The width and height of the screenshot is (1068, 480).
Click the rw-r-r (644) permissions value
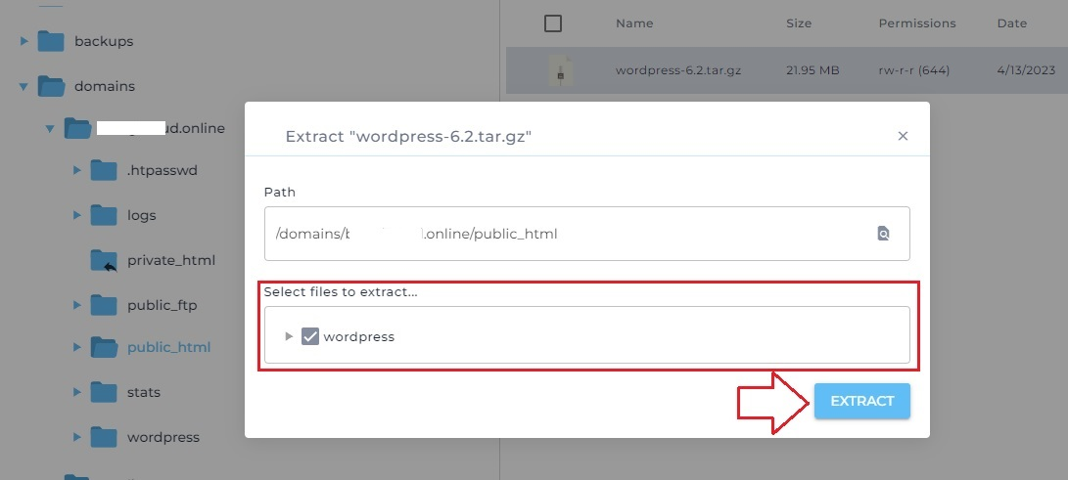[914, 70]
